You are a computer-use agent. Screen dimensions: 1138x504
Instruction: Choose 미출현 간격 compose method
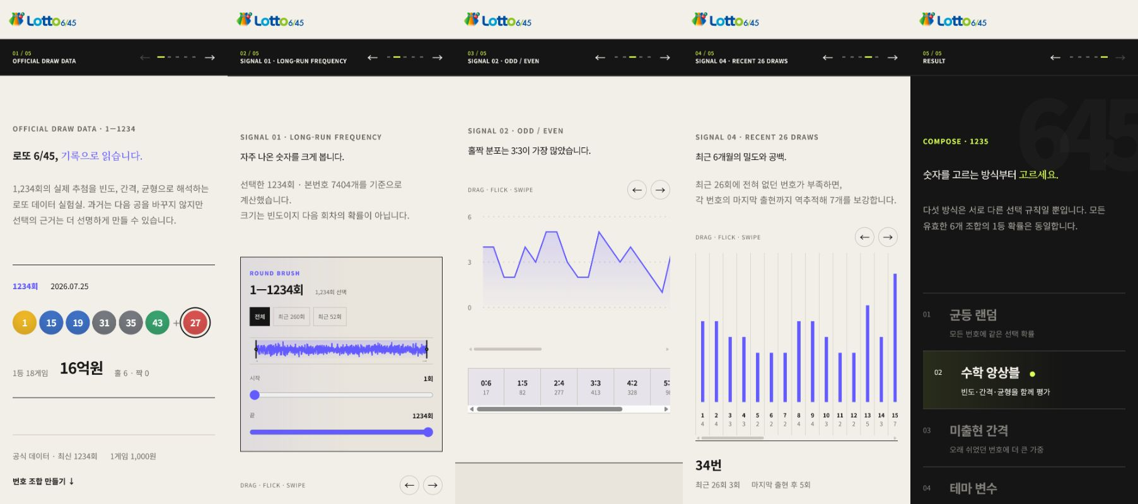pyautogui.click(x=1024, y=438)
